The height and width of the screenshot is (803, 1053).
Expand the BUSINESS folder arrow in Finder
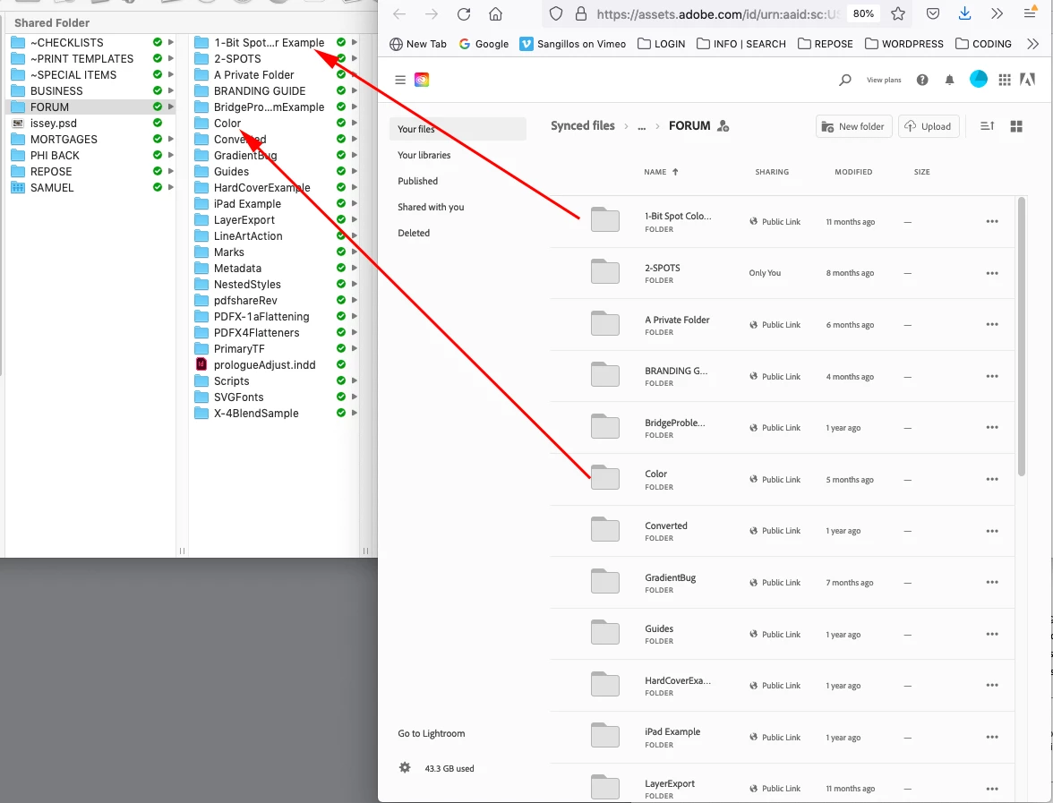(x=170, y=90)
